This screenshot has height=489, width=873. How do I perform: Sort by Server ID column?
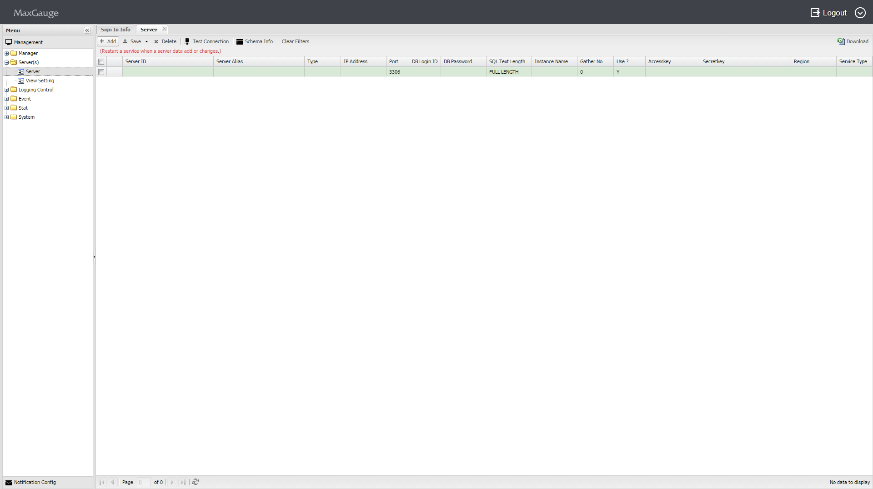(x=168, y=61)
